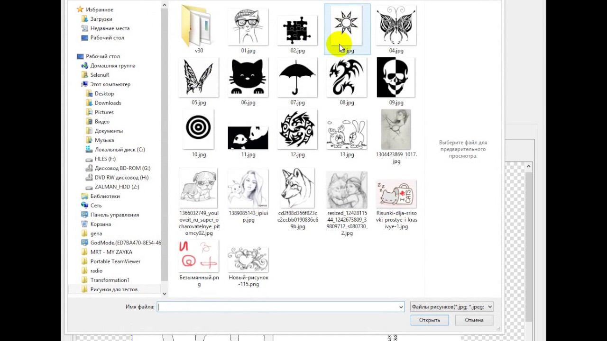The width and height of the screenshot is (607, 341).
Task: Open the Pictures folder in the tree
Action: [x=104, y=112]
